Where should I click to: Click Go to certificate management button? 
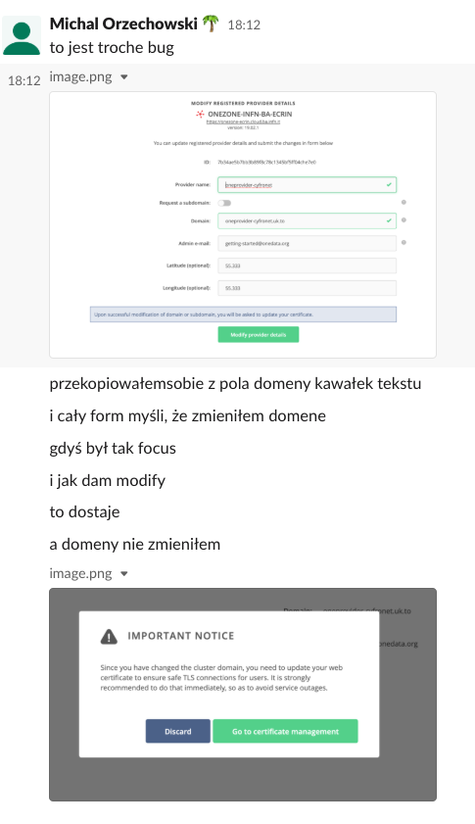tap(285, 731)
